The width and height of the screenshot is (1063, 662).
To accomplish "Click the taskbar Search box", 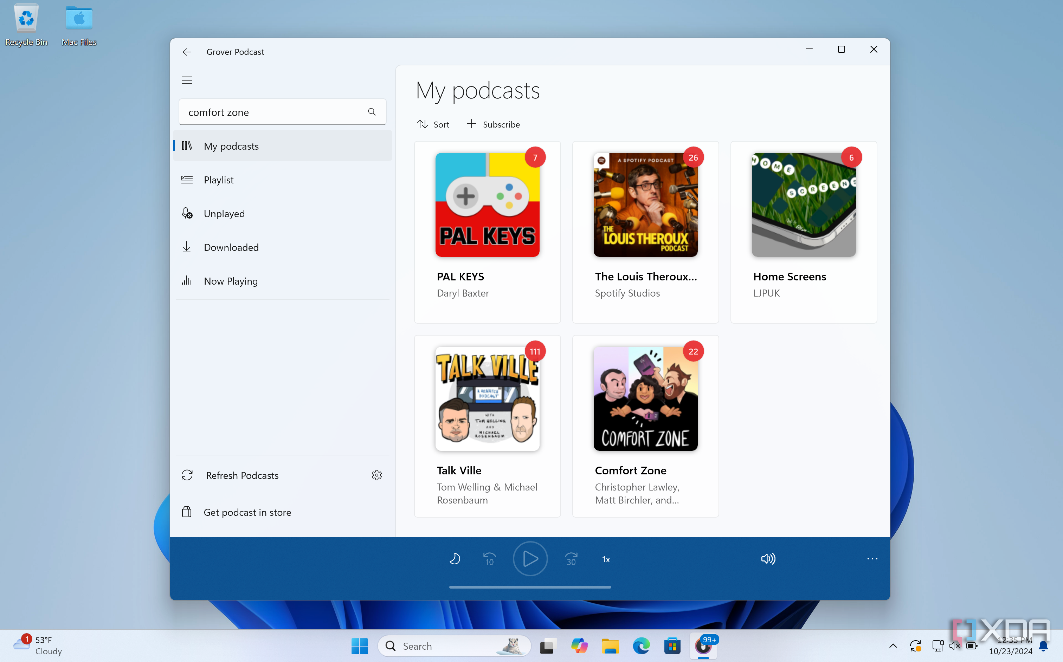I will 454,646.
